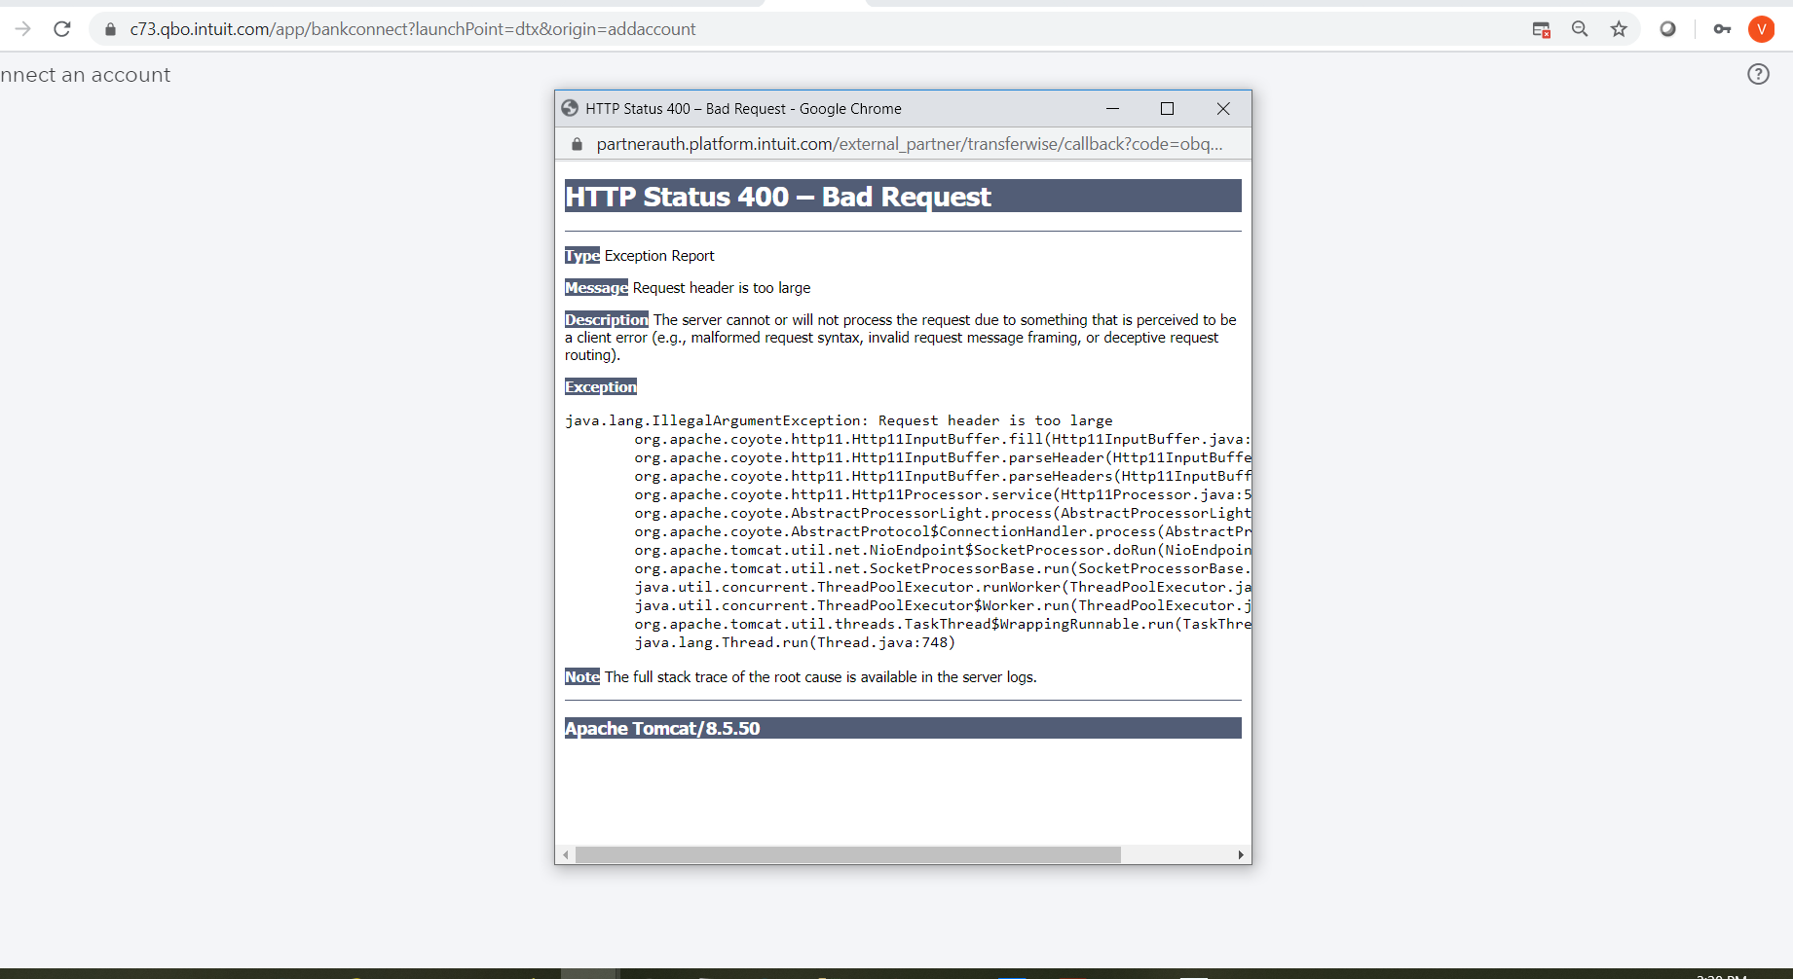The image size is (1793, 979).
Task: Click 'java.lang.Thread.run(Thread.java:748)' line
Action: 795,642
